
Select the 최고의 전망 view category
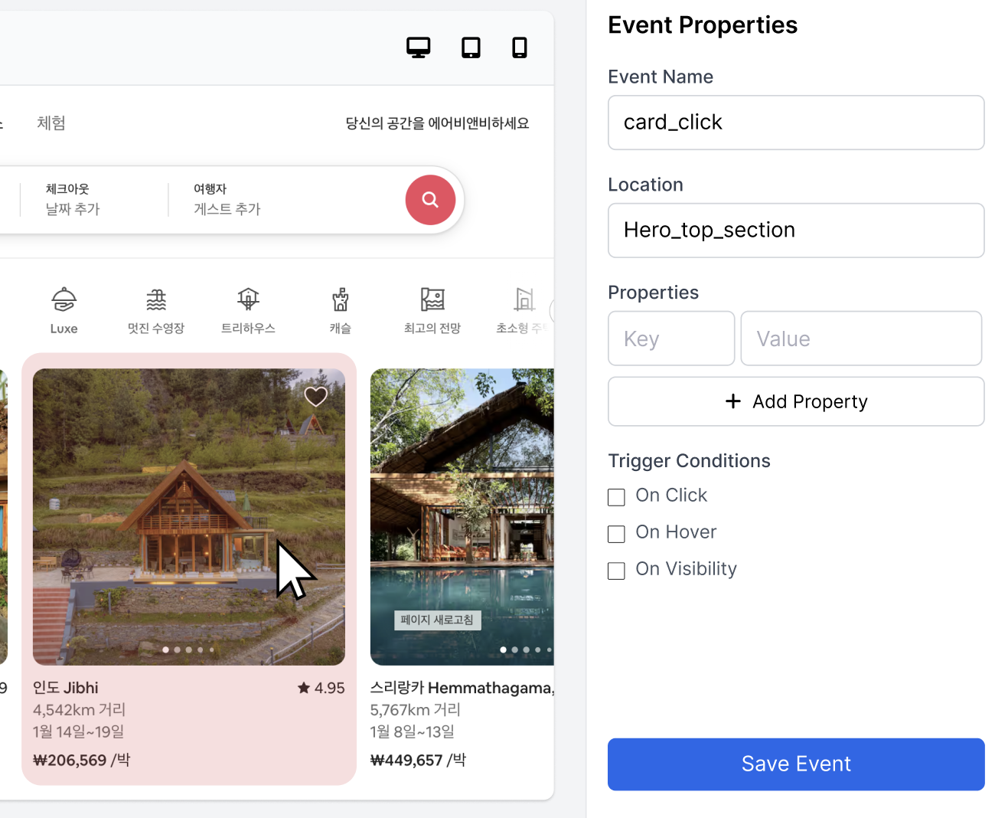(x=432, y=310)
